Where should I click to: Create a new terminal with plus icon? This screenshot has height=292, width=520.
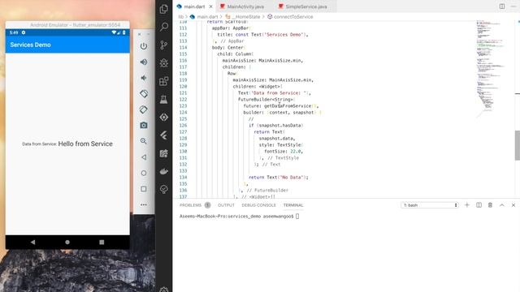tap(467, 205)
